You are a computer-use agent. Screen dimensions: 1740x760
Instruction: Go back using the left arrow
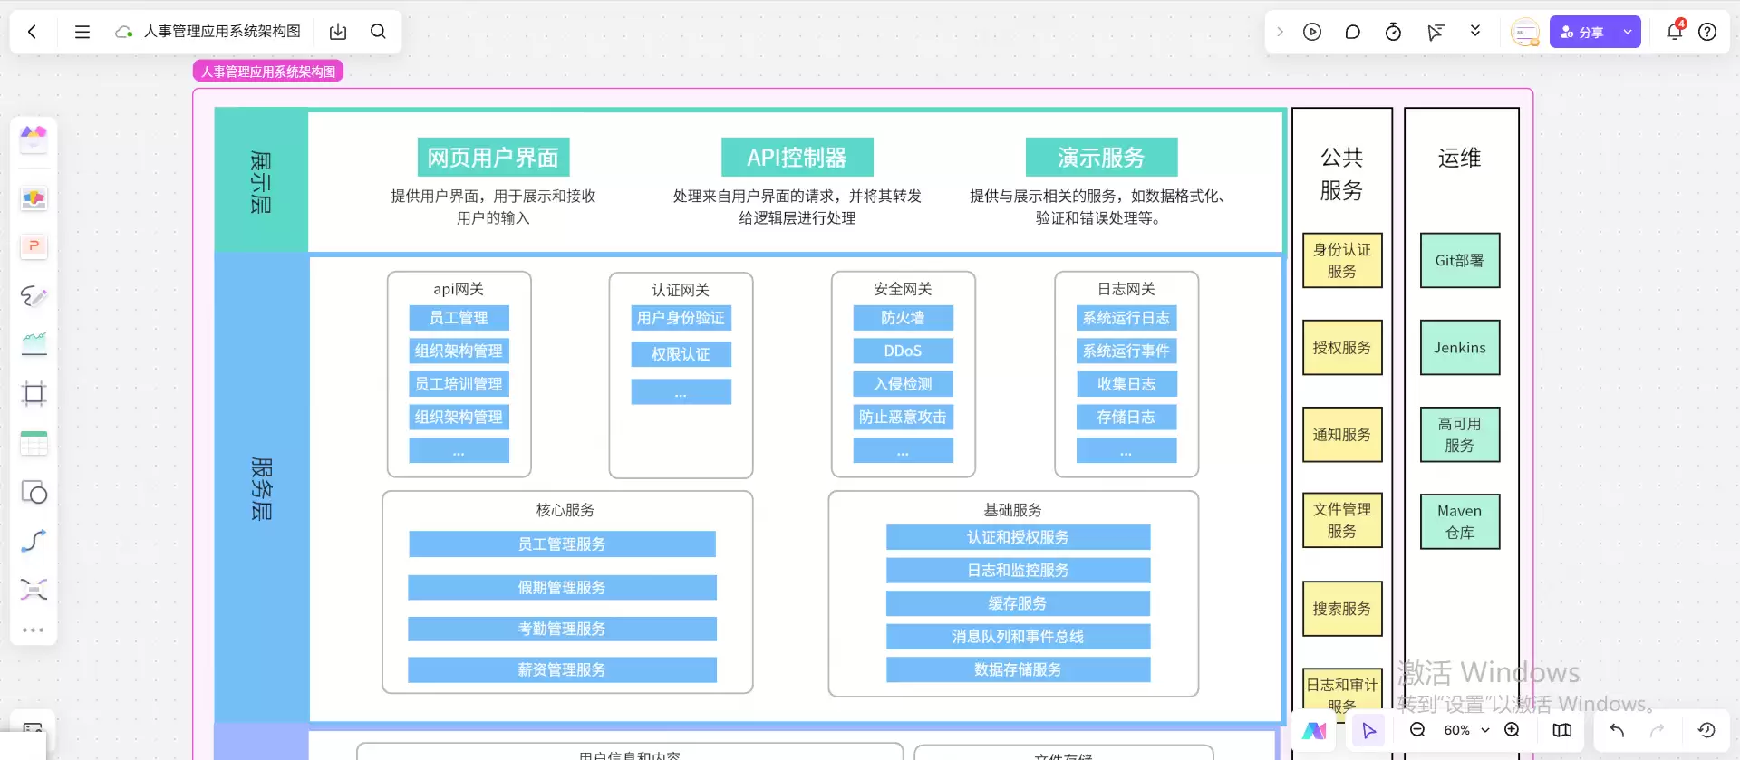click(x=33, y=32)
